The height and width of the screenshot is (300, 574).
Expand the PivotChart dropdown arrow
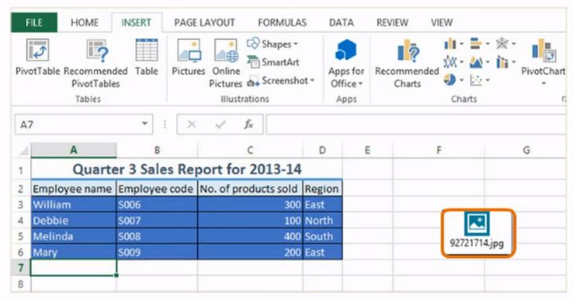click(x=544, y=84)
